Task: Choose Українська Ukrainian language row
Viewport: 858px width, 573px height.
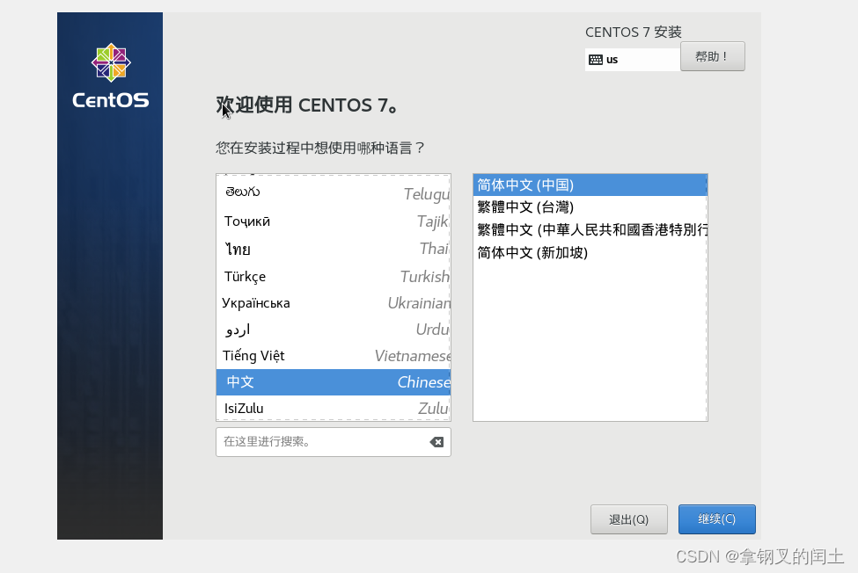Action: coord(334,302)
